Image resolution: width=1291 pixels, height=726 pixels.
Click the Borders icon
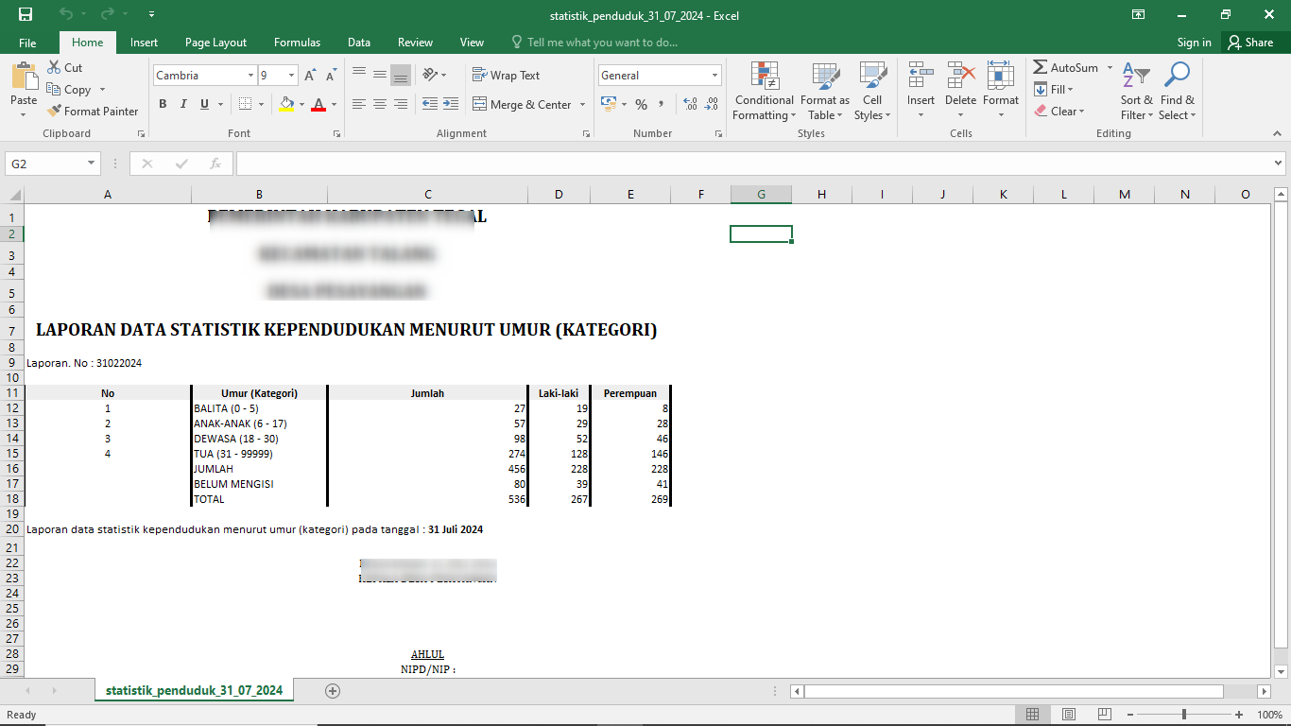coord(245,104)
